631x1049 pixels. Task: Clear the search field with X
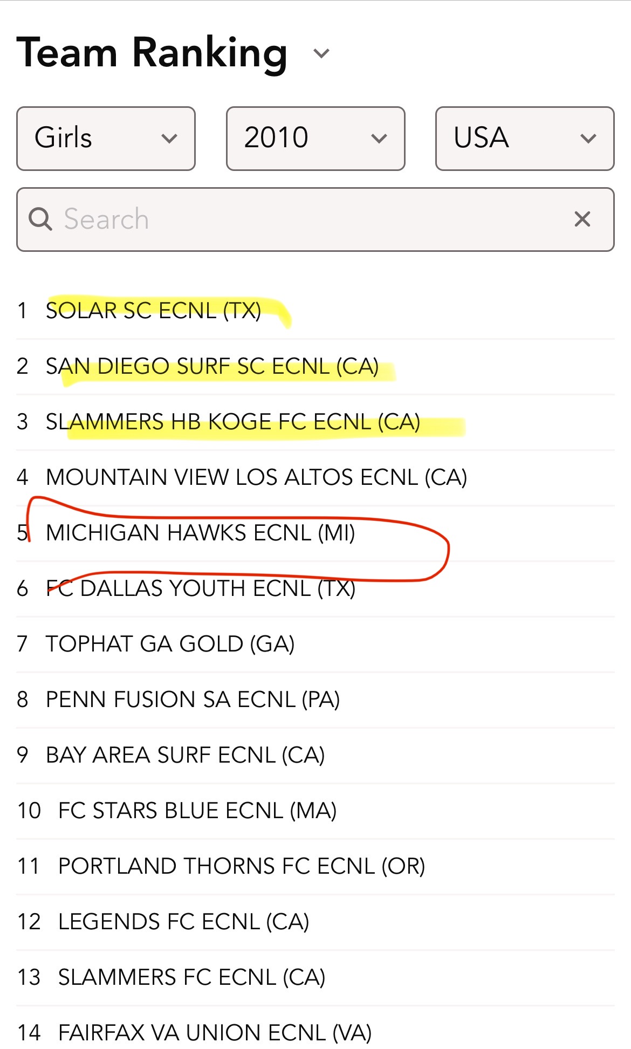pyautogui.click(x=582, y=220)
